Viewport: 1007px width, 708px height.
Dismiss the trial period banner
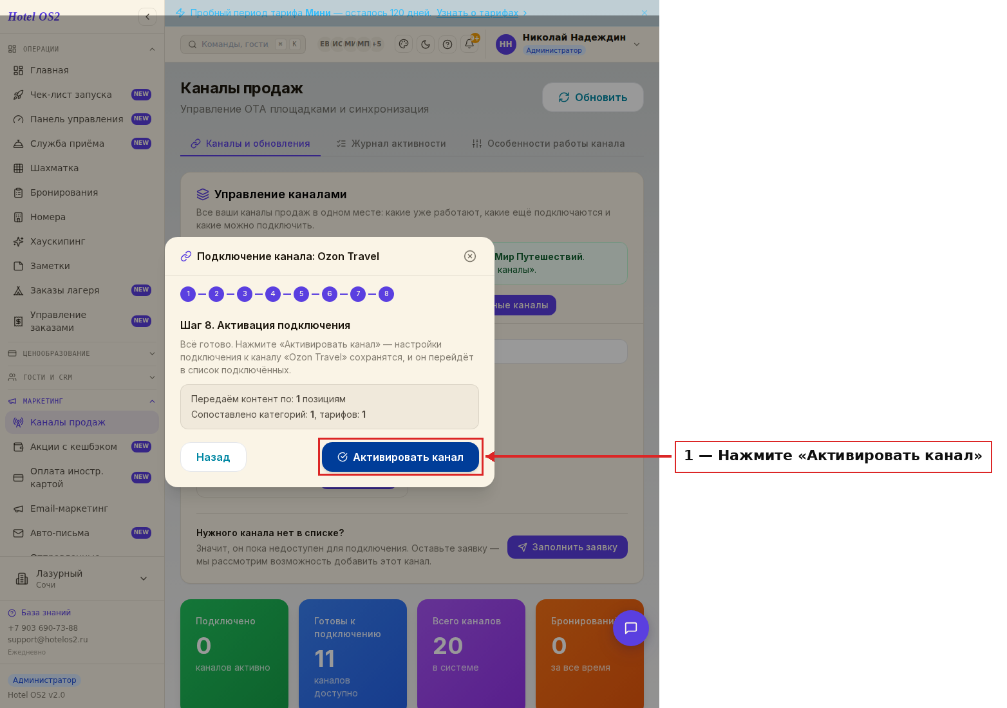[645, 13]
